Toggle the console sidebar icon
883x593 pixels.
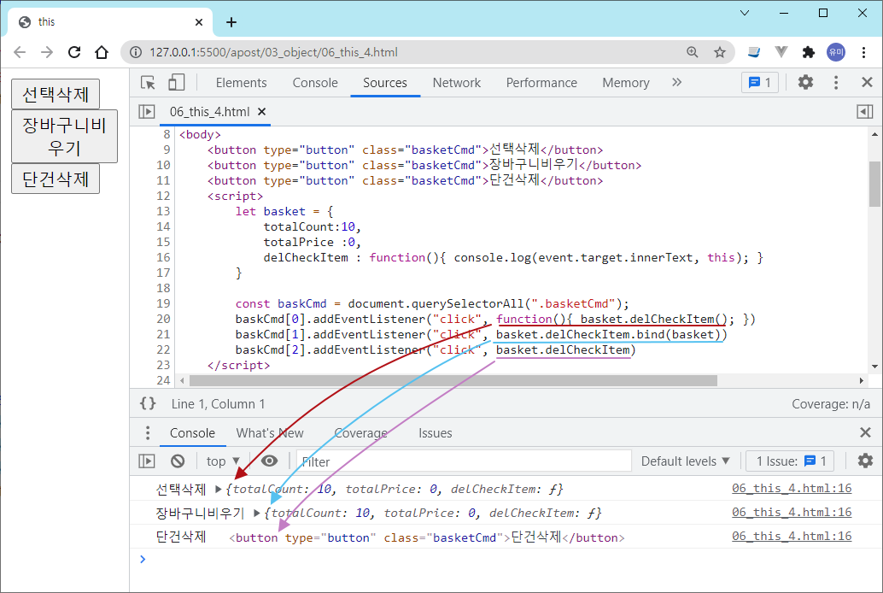pos(147,461)
